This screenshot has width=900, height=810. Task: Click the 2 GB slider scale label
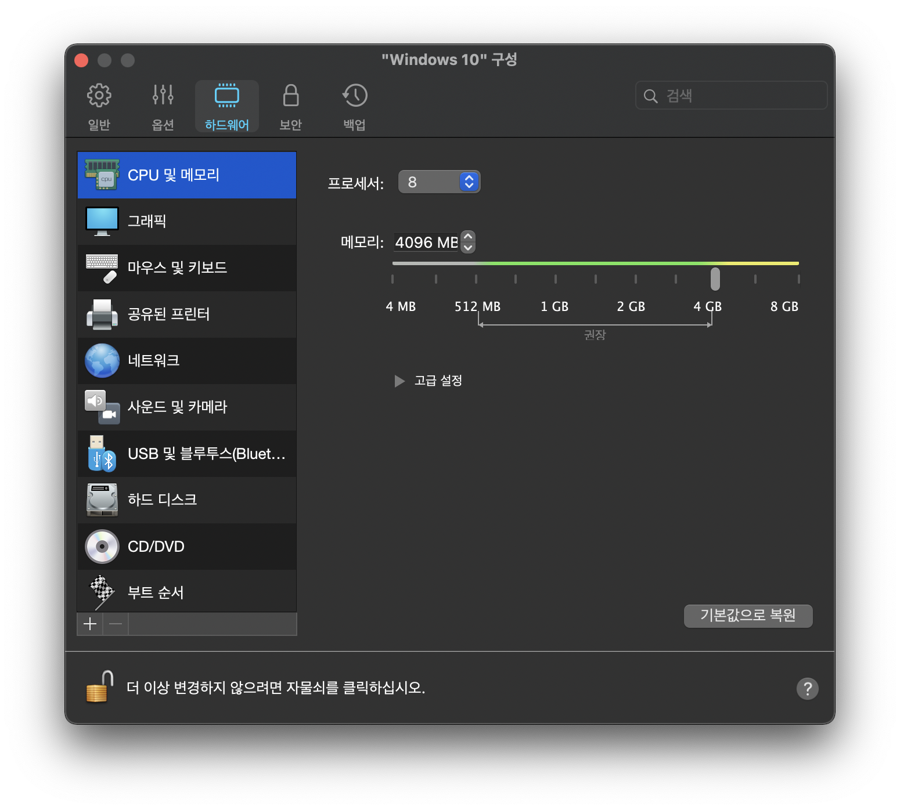[631, 306]
